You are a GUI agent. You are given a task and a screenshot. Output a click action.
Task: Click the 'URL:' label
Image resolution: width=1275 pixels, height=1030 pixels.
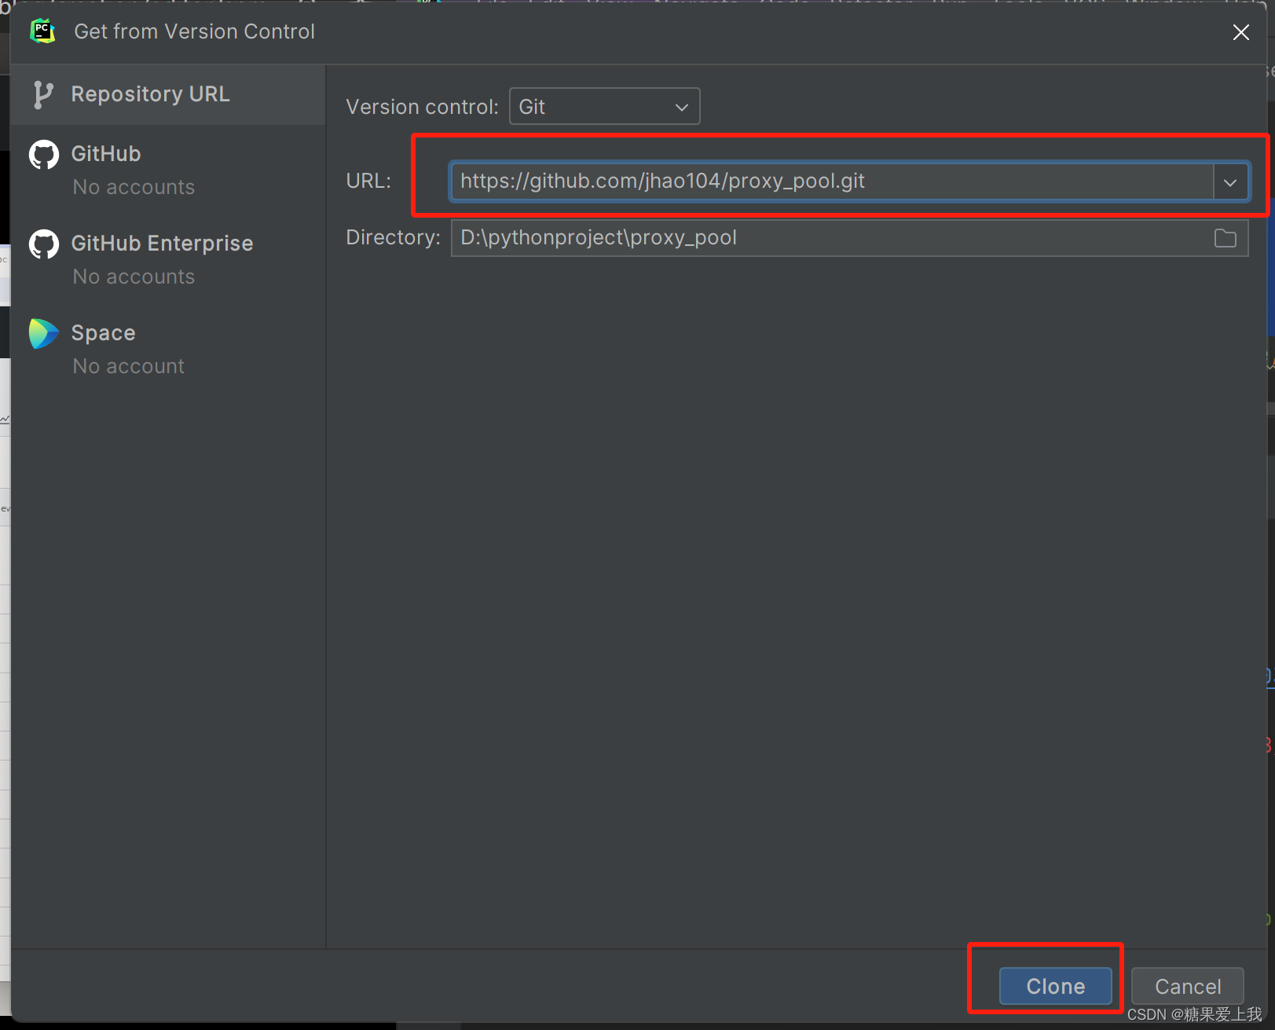(368, 181)
